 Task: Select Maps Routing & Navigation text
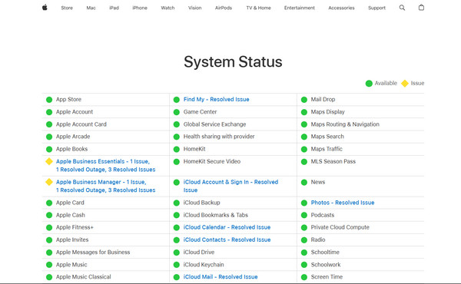[x=345, y=124]
